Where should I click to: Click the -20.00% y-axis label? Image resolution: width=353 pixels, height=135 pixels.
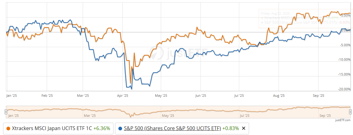(x=343, y=89)
